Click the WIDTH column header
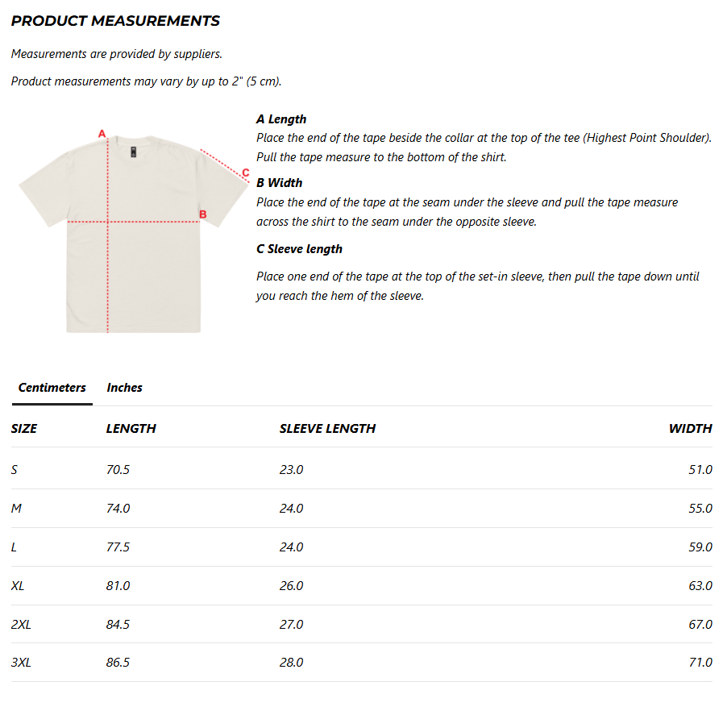The width and height of the screenshot is (723, 711). [x=690, y=428]
